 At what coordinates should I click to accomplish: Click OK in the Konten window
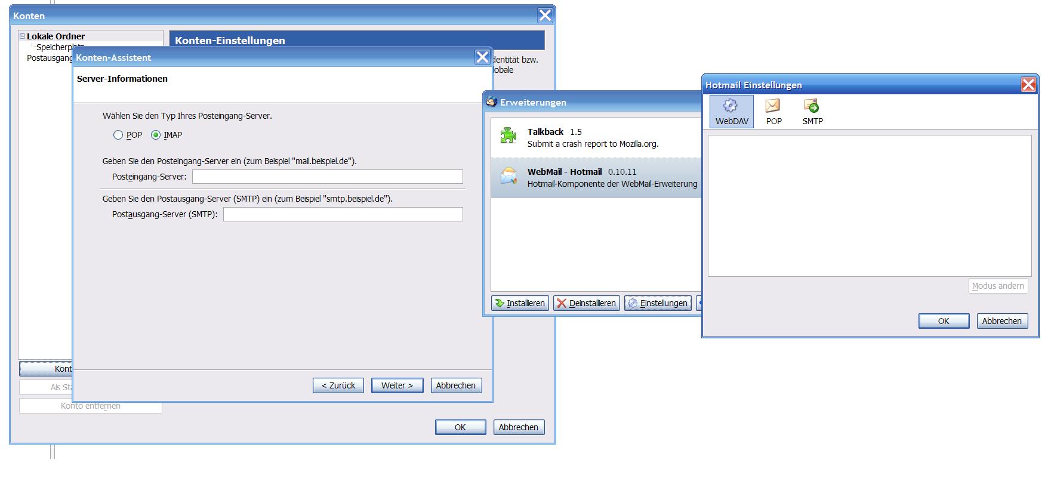(460, 427)
